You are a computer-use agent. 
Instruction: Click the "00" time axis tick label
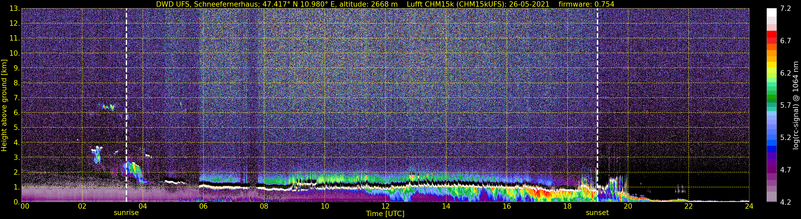[x=25, y=206]
